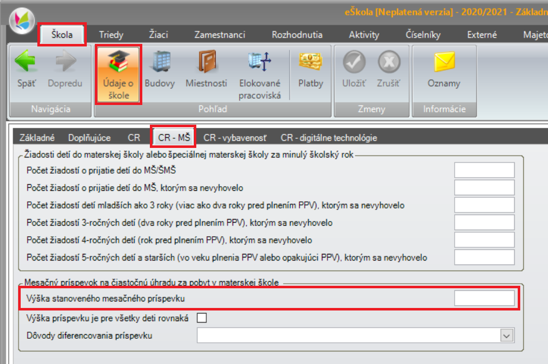Save changes with Uložiť
The image size is (548, 364).
354,69
